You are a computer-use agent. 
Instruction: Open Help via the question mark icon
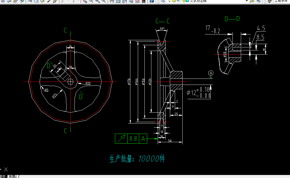pos(152,2)
